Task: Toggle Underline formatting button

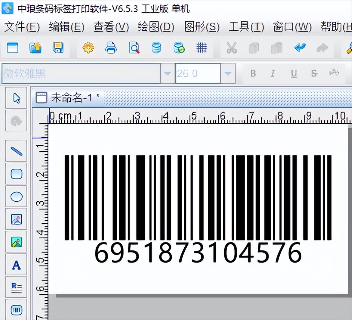Action: point(294,73)
